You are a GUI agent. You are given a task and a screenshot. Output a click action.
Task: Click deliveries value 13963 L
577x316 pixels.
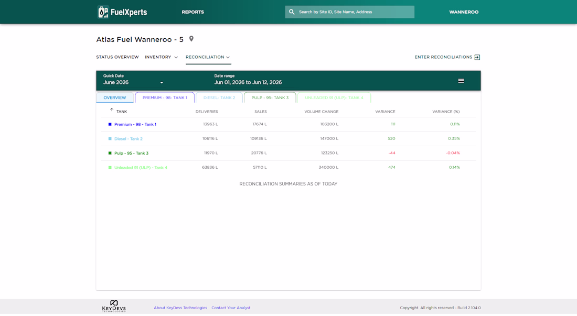click(210, 124)
